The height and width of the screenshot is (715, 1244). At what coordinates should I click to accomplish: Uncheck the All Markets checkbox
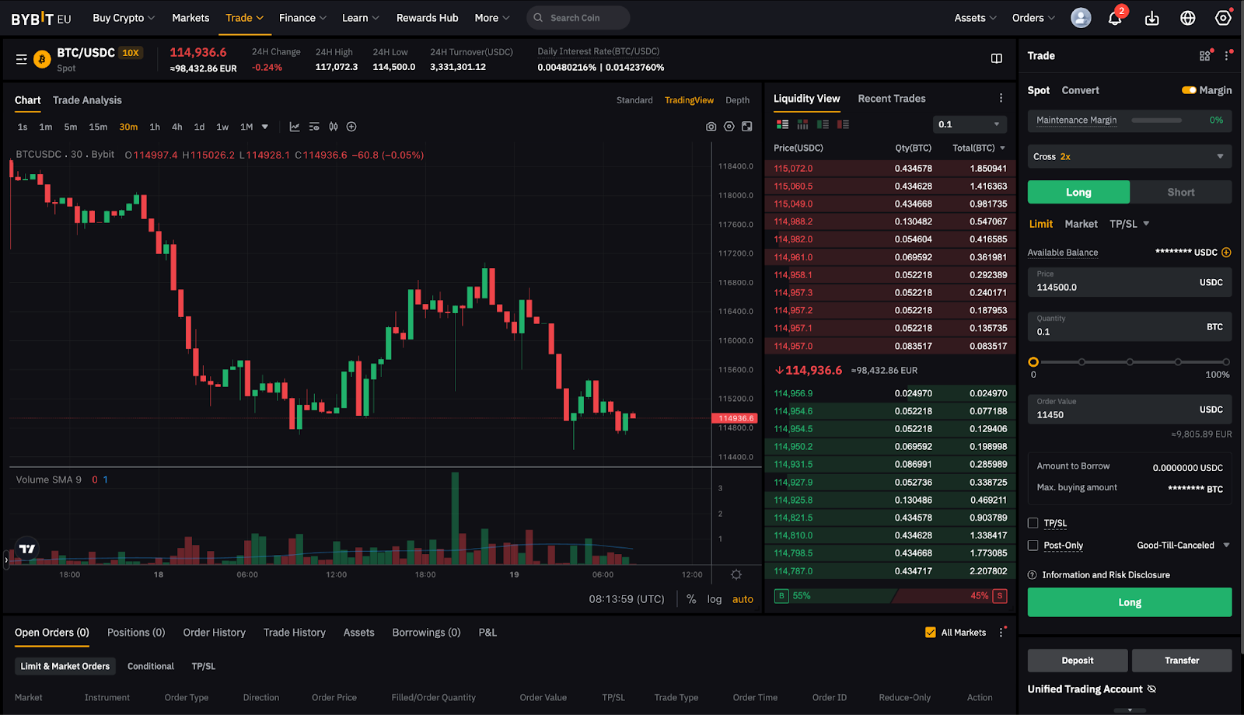click(930, 633)
